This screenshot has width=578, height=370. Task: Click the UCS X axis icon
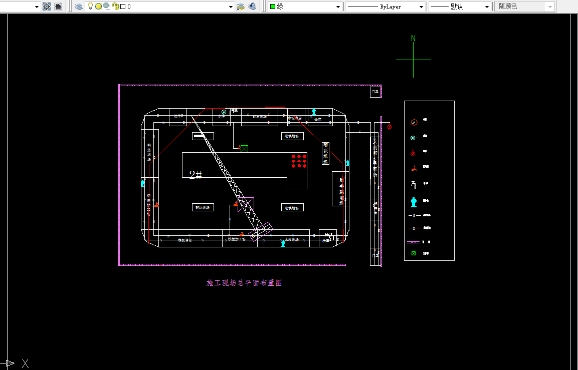25,363
